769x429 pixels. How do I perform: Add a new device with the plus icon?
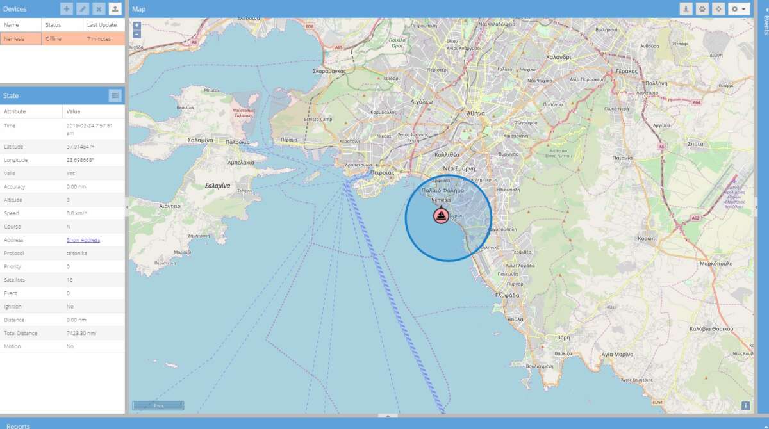pos(67,9)
